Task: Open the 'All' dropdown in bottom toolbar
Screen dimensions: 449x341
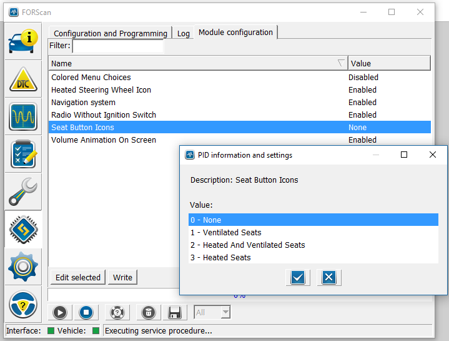Action: [x=212, y=312]
